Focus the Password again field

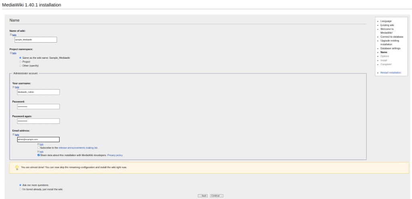[x=38, y=121]
